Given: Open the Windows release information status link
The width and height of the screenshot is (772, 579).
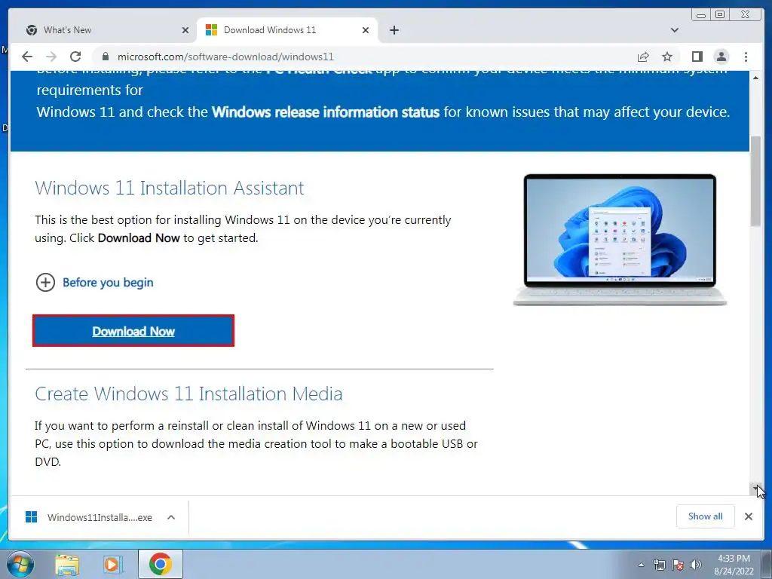Looking at the screenshot, I should pos(326,112).
